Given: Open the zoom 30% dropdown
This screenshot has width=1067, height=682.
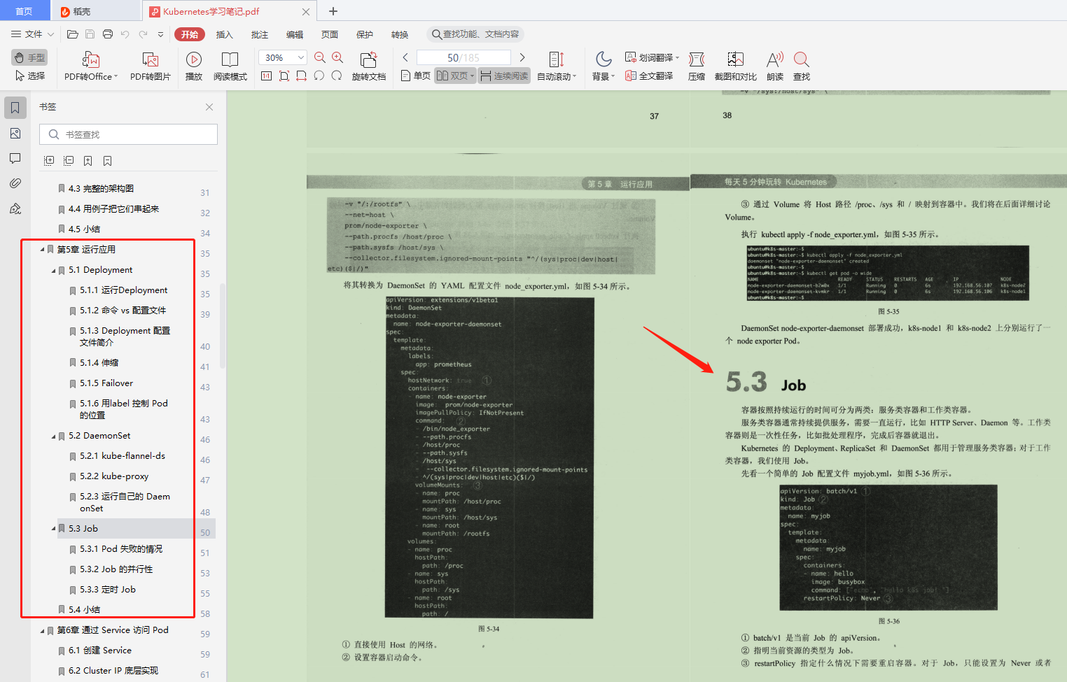Looking at the screenshot, I should pyautogui.click(x=301, y=57).
